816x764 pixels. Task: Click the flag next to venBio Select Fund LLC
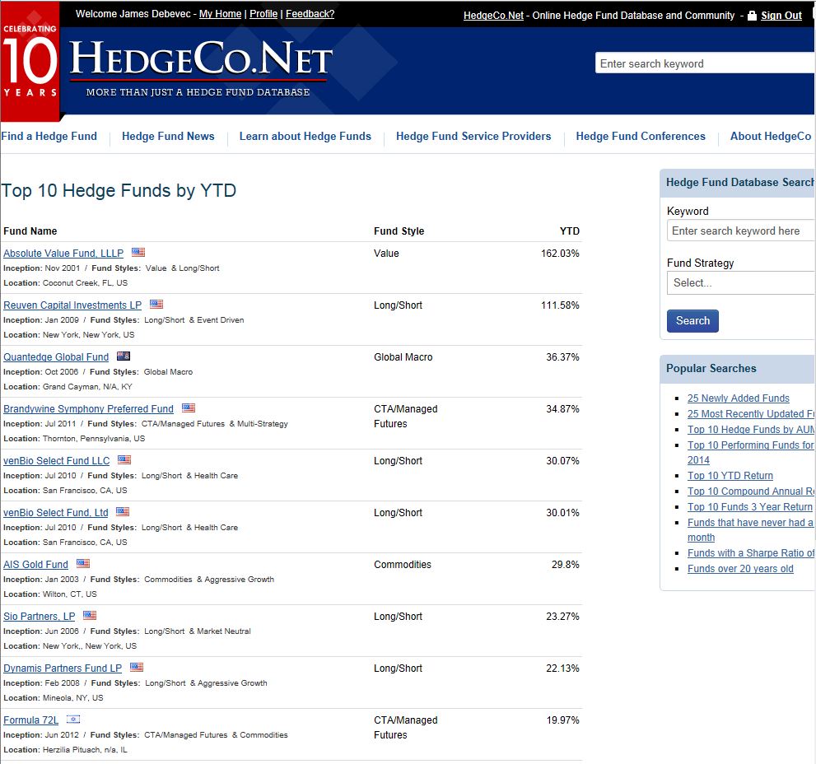pos(124,460)
